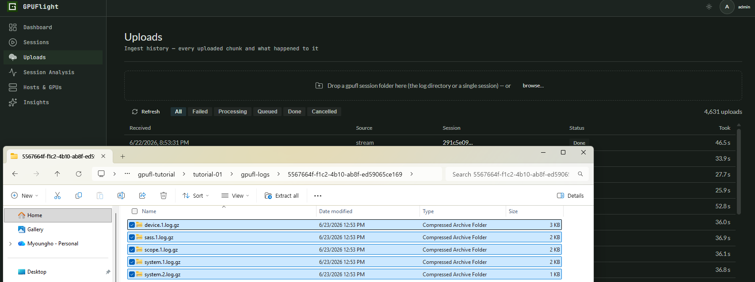Click the Paste icon in Explorer toolbar
This screenshot has width=755, height=282.
[x=100, y=196]
